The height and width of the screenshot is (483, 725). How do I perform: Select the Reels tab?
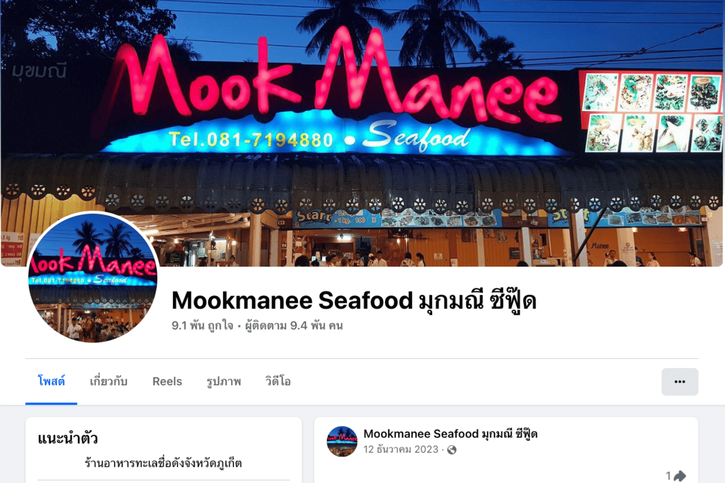pos(167,381)
